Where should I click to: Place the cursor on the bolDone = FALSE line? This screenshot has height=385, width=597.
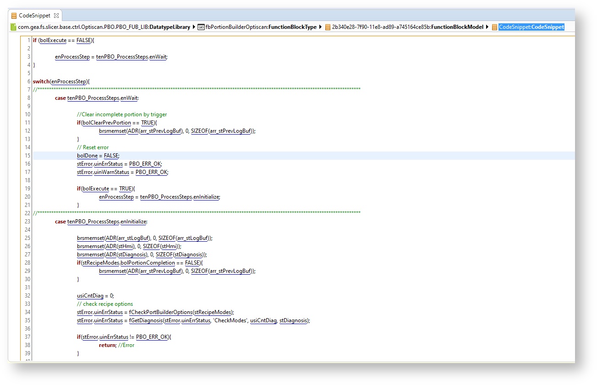pyautogui.click(x=98, y=156)
